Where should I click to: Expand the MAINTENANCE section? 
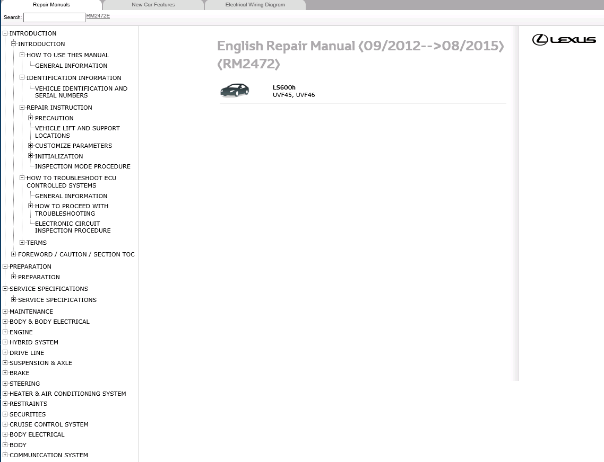pyautogui.click(x=5, y=311)
